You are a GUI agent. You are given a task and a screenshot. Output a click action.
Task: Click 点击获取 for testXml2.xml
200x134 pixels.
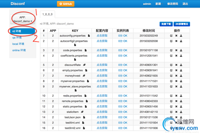tap(102, 128)
